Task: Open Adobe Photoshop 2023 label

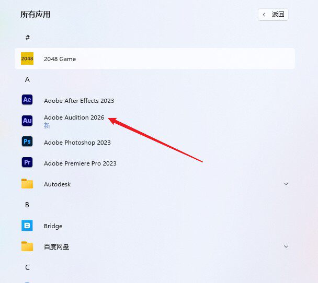Action: (x=77, y=143)
